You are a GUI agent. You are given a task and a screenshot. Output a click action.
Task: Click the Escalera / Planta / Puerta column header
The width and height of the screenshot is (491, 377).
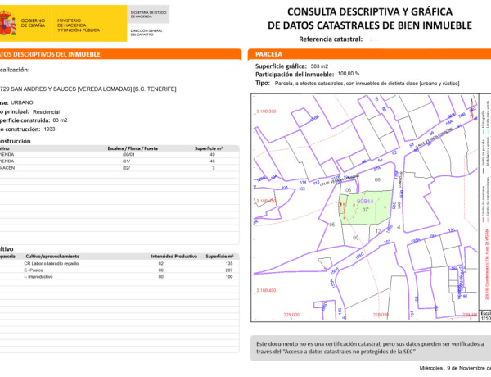(133, 148)
